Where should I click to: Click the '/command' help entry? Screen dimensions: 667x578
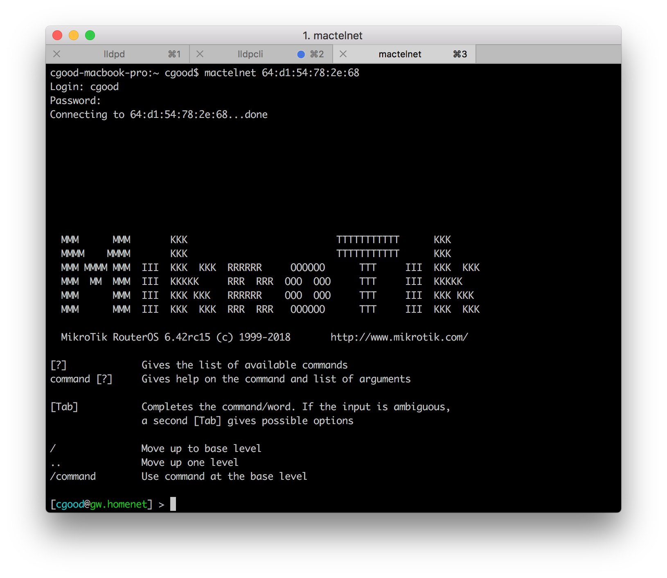click(x=73, y=476)
